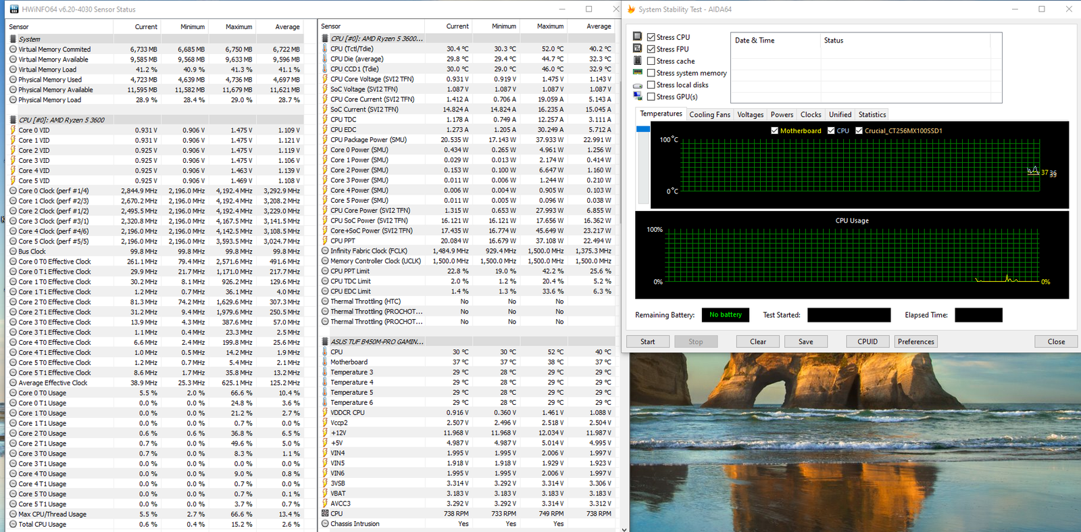Click the monitor icon beside Stress GPU(s)
The height and width of the screenshot is (532, 1081).
tap(637, 97)
